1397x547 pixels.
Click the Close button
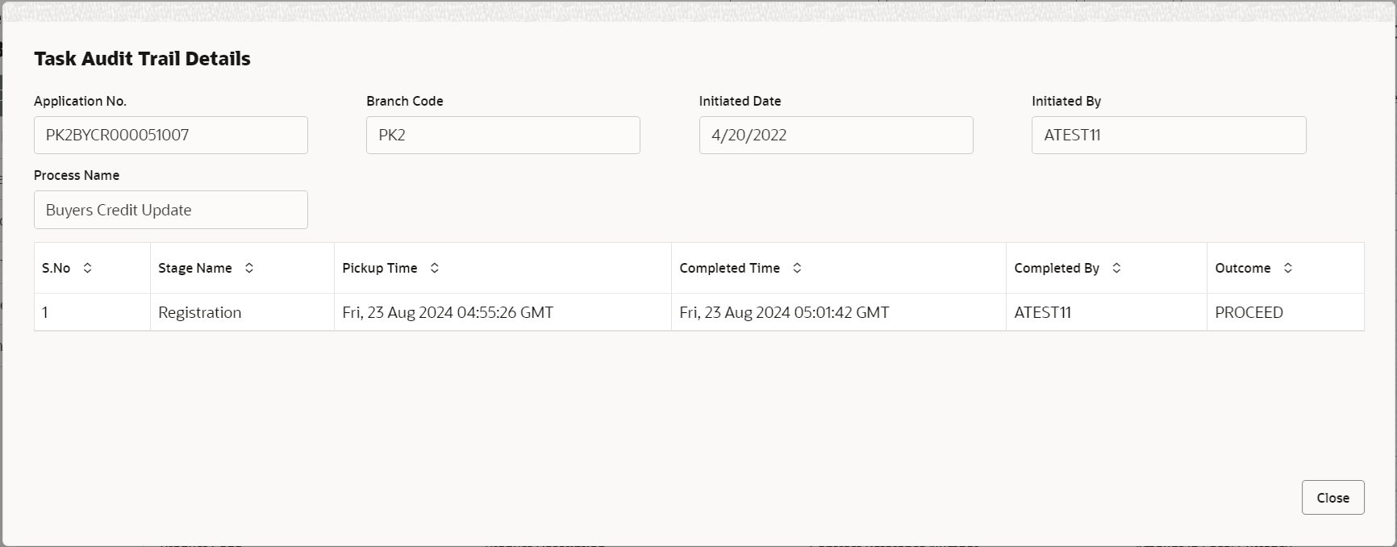coord(1332,498)
